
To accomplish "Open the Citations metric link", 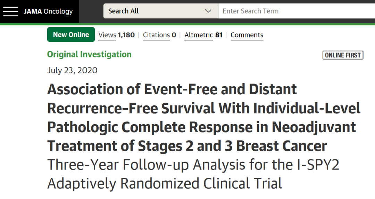I will pyautogui.click(x=156, y=35).
